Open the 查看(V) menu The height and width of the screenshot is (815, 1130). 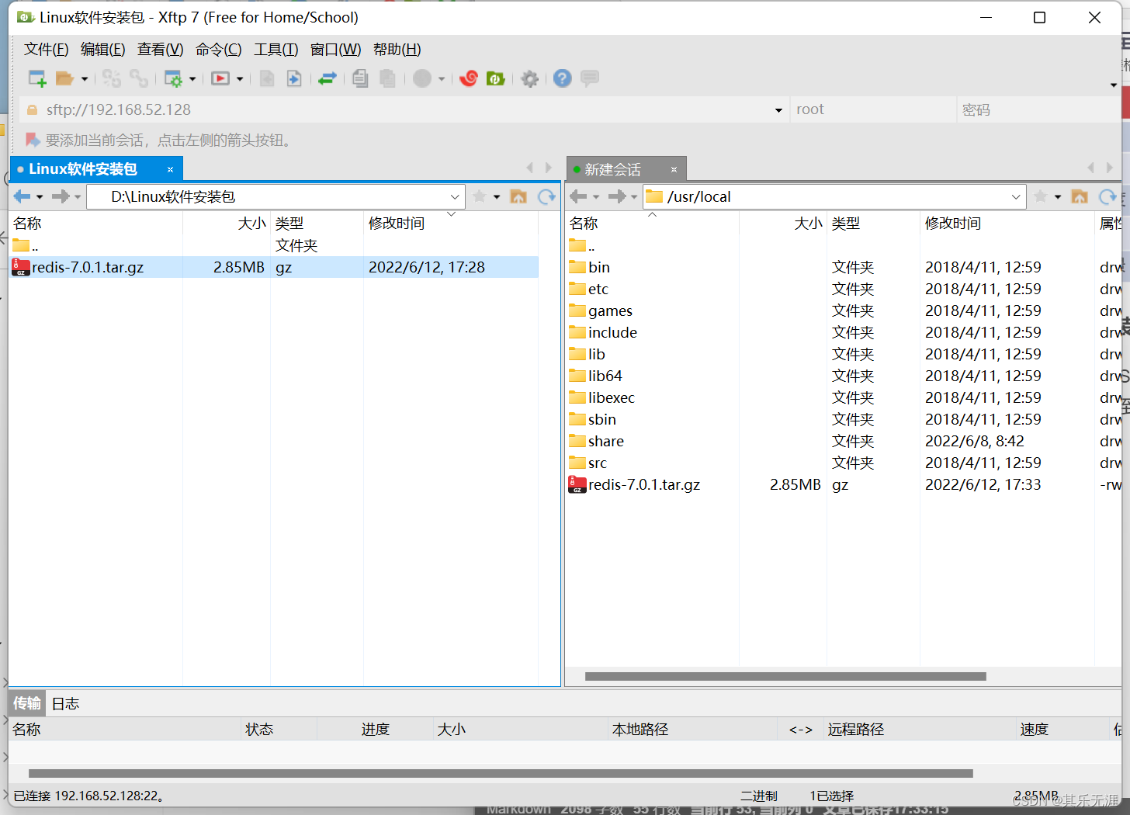[161, 50]
